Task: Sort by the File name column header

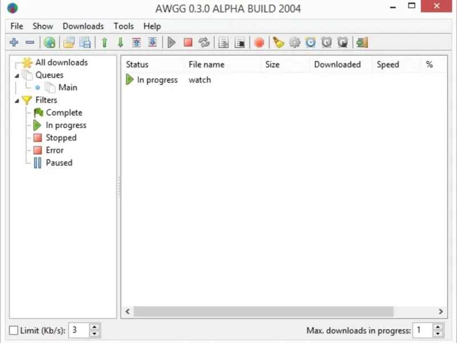Action: 222,65
